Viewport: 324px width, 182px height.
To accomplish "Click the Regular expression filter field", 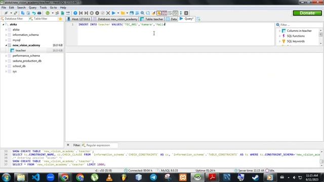I will 100,145.
